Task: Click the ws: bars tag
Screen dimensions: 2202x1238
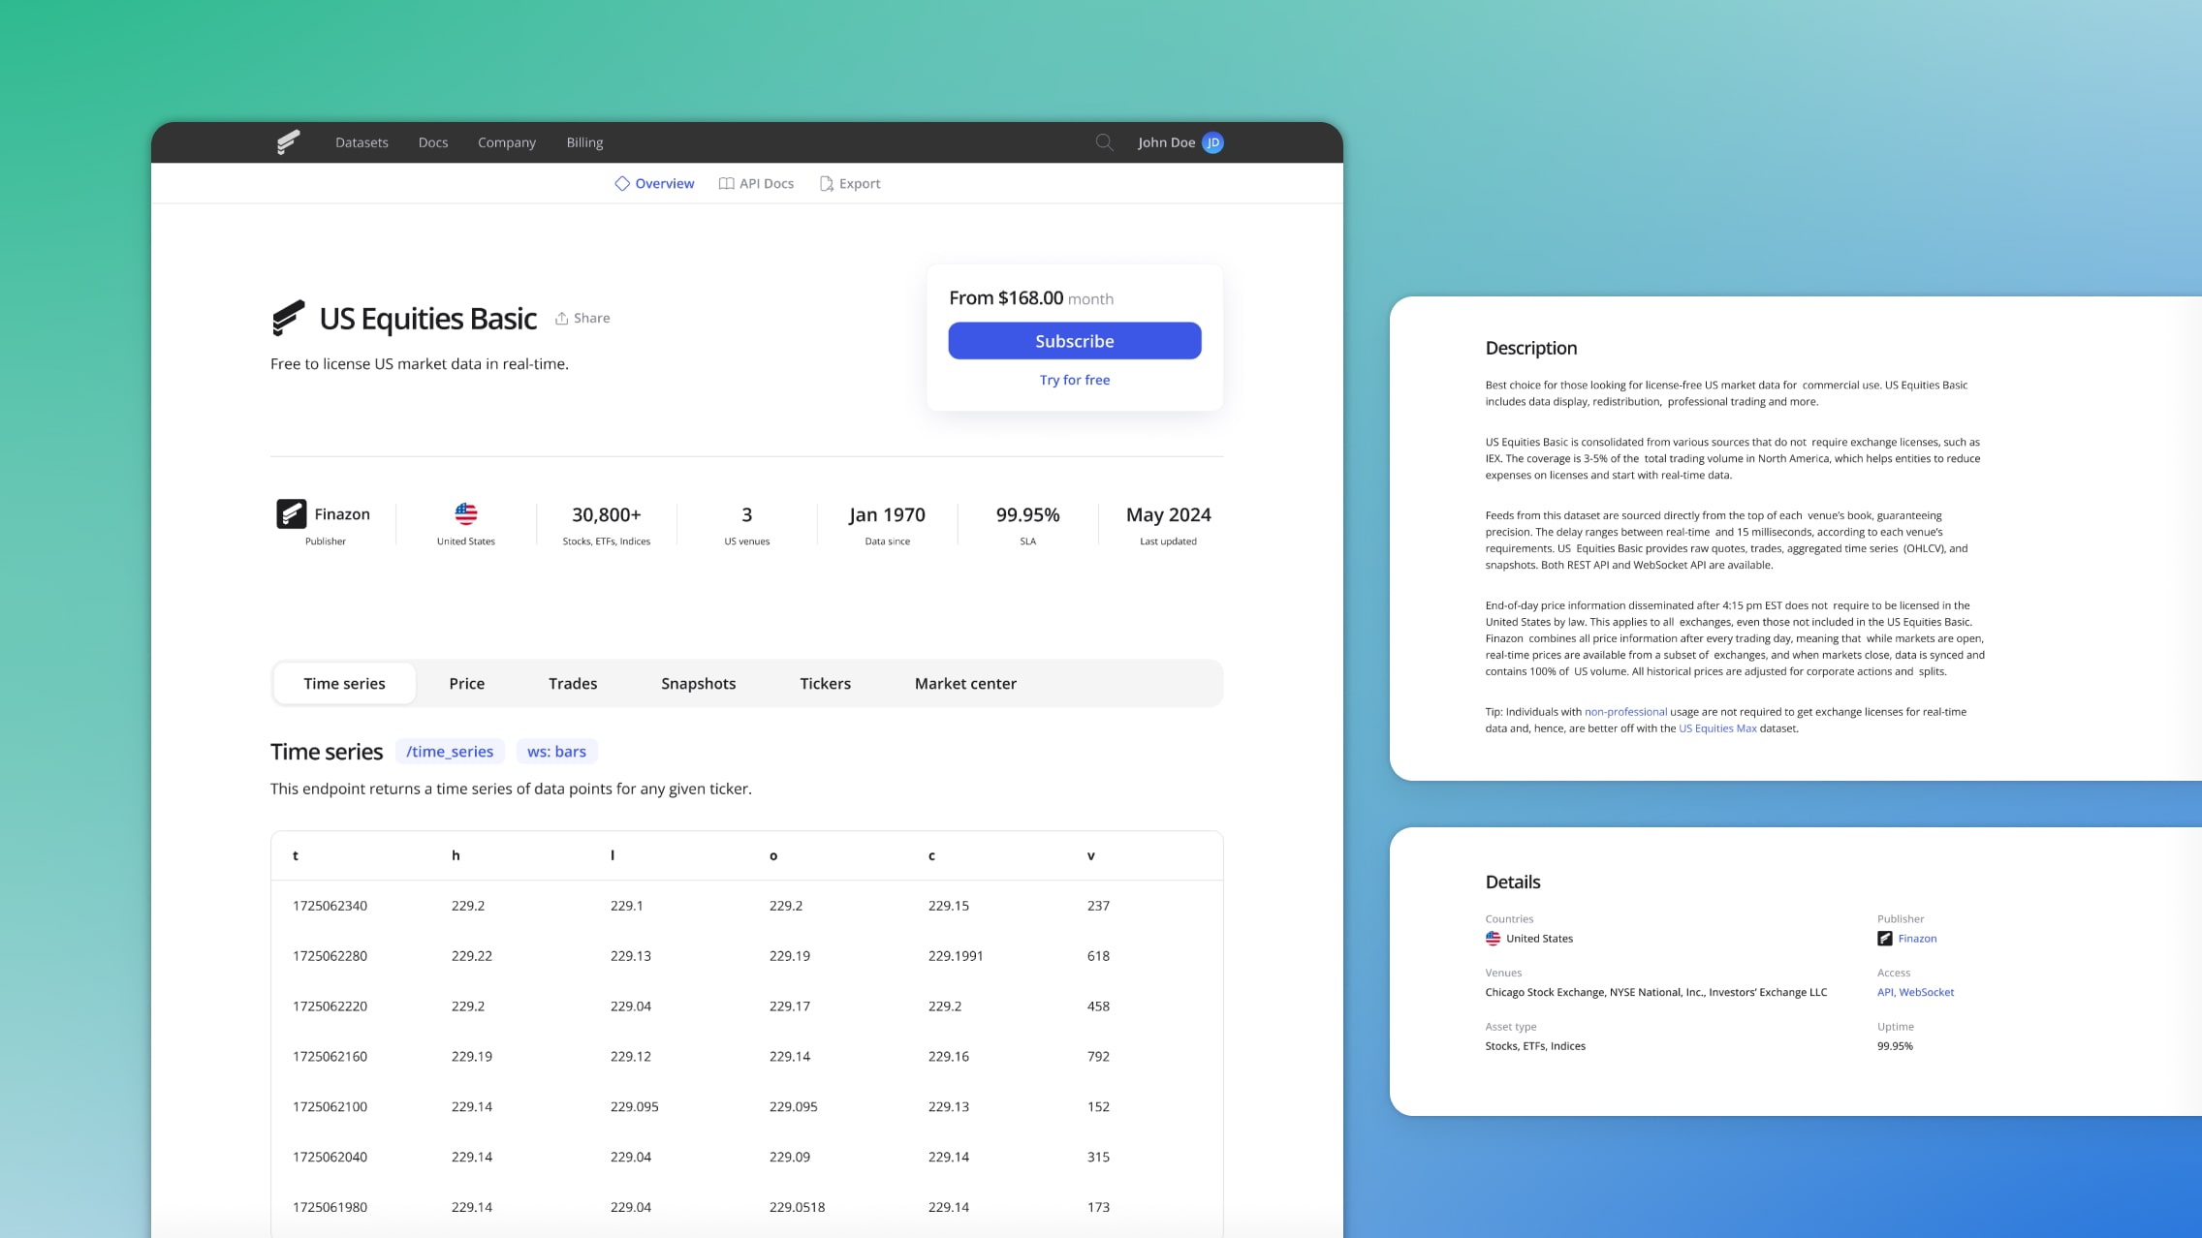Action: click(556, 751)
